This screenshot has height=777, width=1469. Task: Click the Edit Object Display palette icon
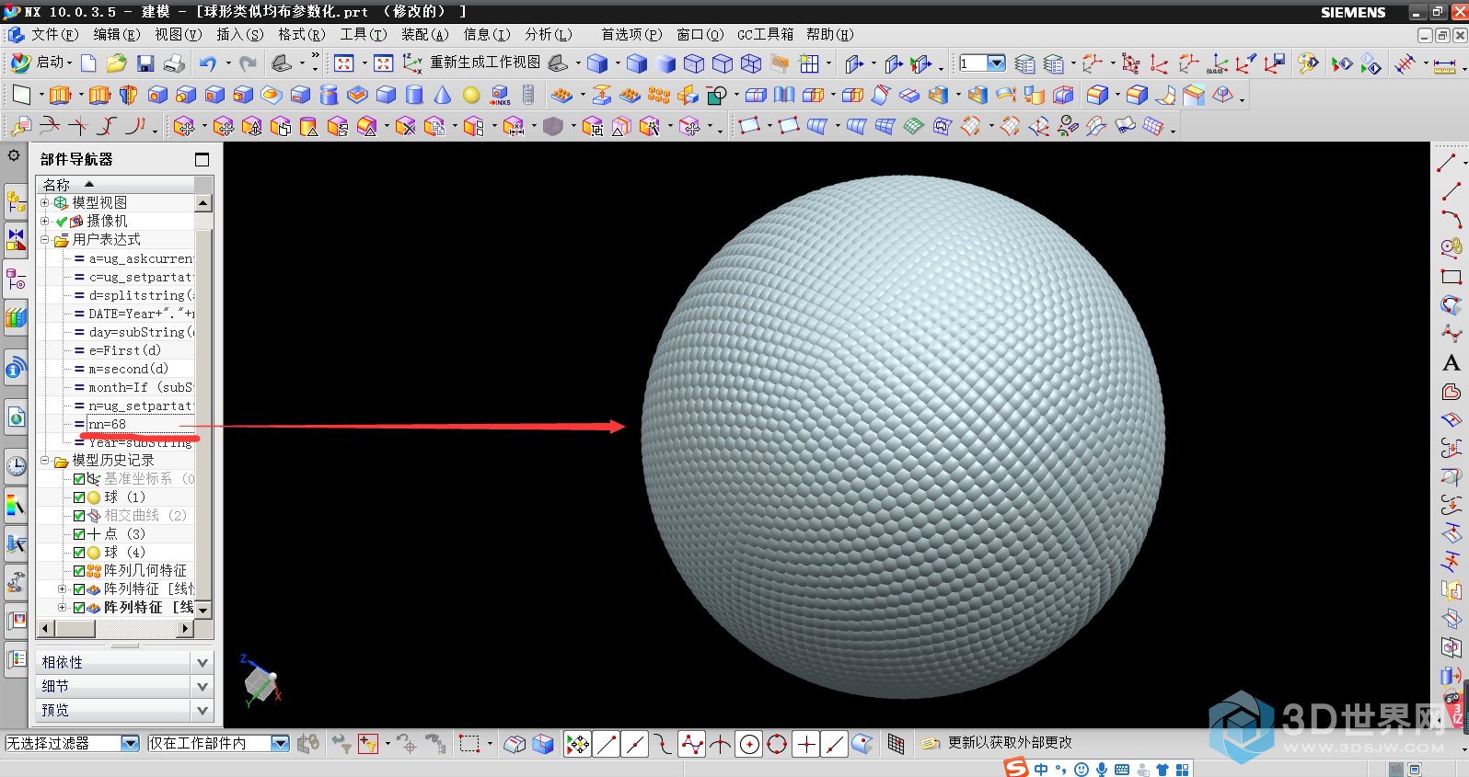1308,63
